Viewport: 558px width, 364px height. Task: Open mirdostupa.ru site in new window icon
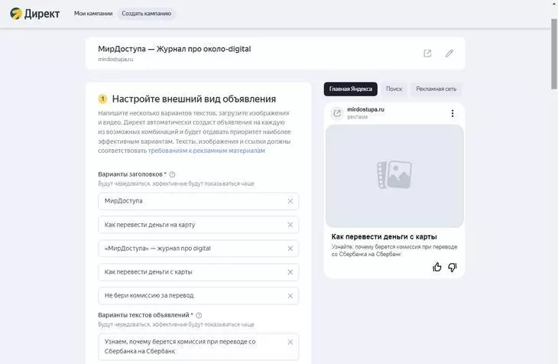[427, 54]
